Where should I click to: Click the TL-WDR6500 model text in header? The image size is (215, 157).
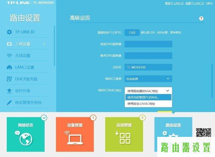pos(43,3)
